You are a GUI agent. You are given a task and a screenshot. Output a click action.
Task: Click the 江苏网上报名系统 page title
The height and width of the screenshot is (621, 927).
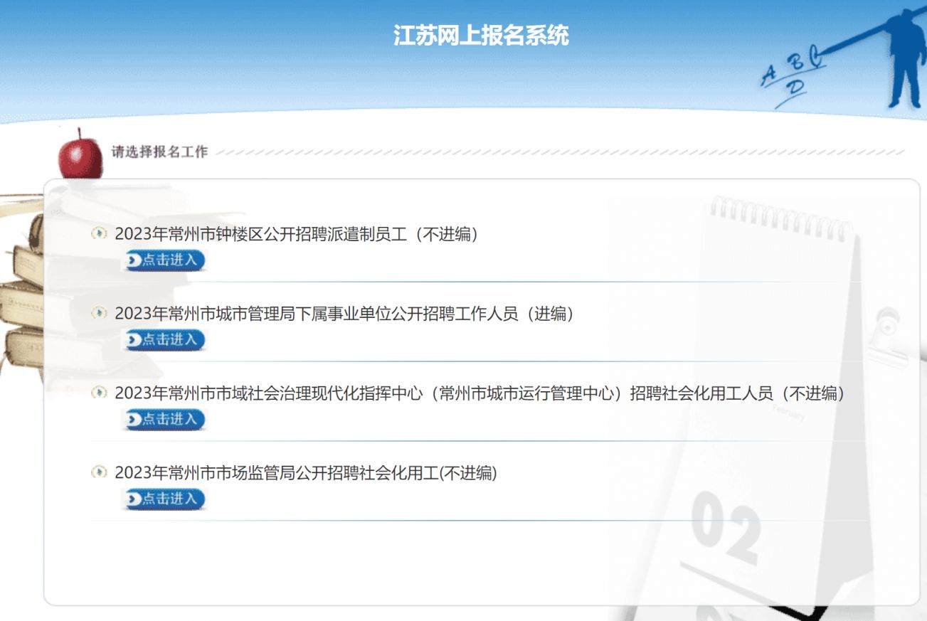[482, 35]
